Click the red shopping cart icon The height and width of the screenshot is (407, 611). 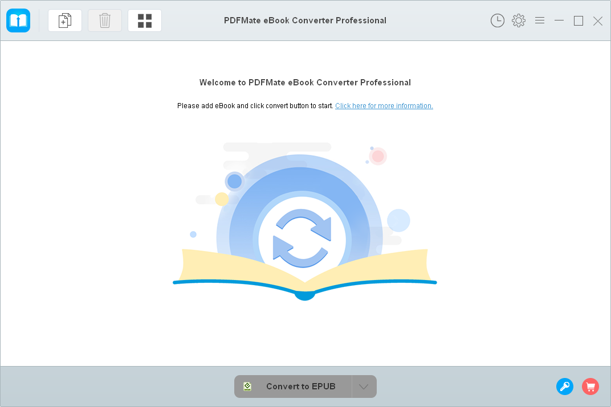click(x=590, y=387)
